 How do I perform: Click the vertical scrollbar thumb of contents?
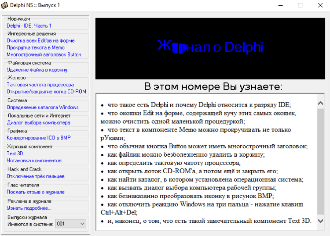[320, 161]
